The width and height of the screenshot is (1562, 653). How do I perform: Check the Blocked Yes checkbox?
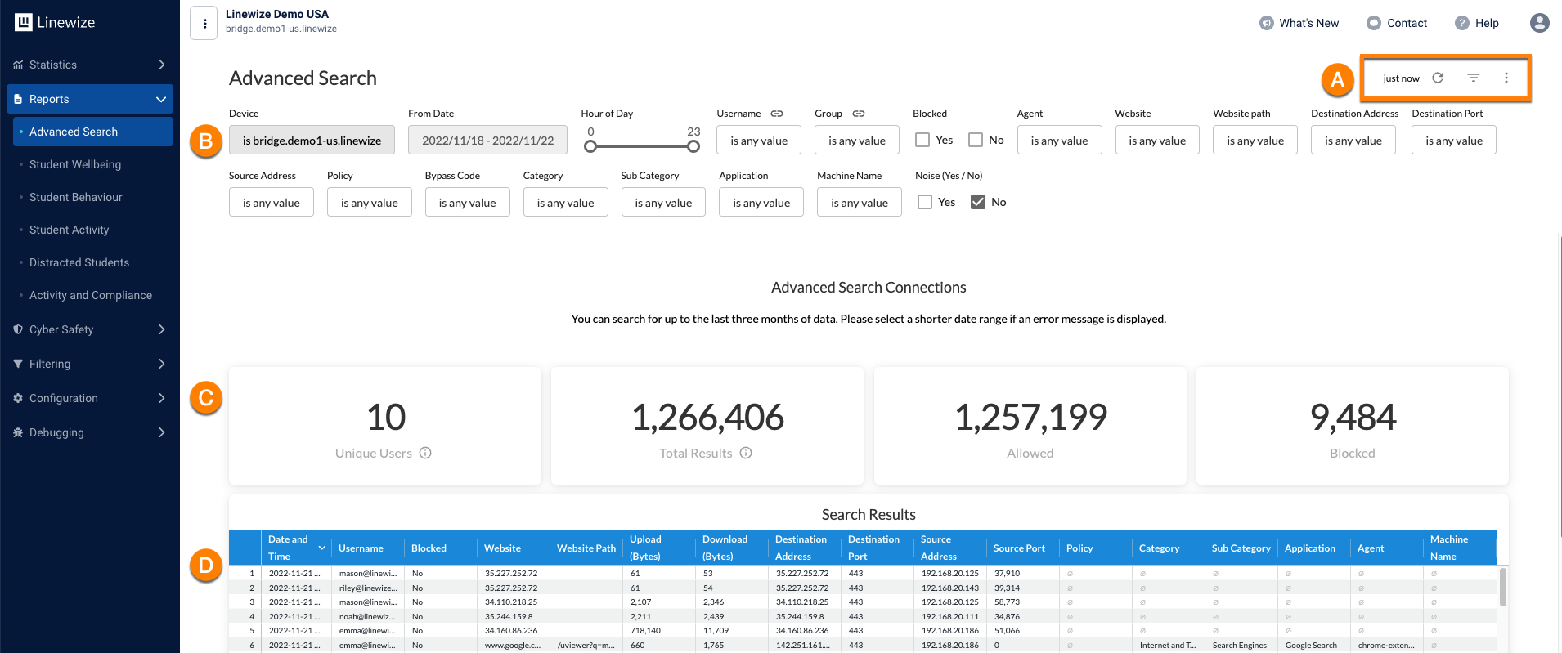click(922, 140)
